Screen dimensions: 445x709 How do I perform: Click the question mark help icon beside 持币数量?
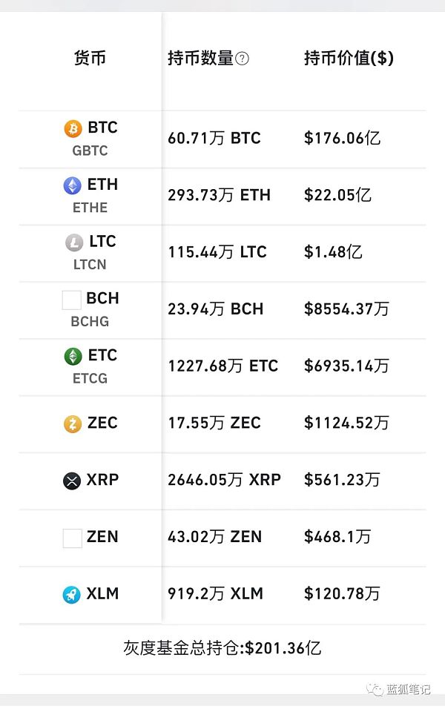242,59
